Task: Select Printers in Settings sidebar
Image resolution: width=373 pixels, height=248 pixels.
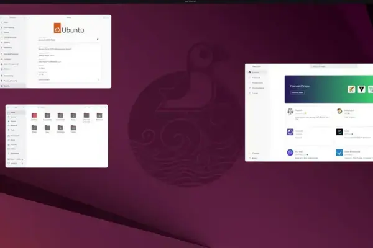Action: [x=12, y=69]
